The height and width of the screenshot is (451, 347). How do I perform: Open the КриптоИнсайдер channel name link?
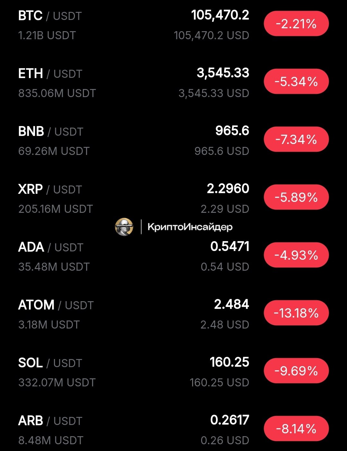point(190,227)
